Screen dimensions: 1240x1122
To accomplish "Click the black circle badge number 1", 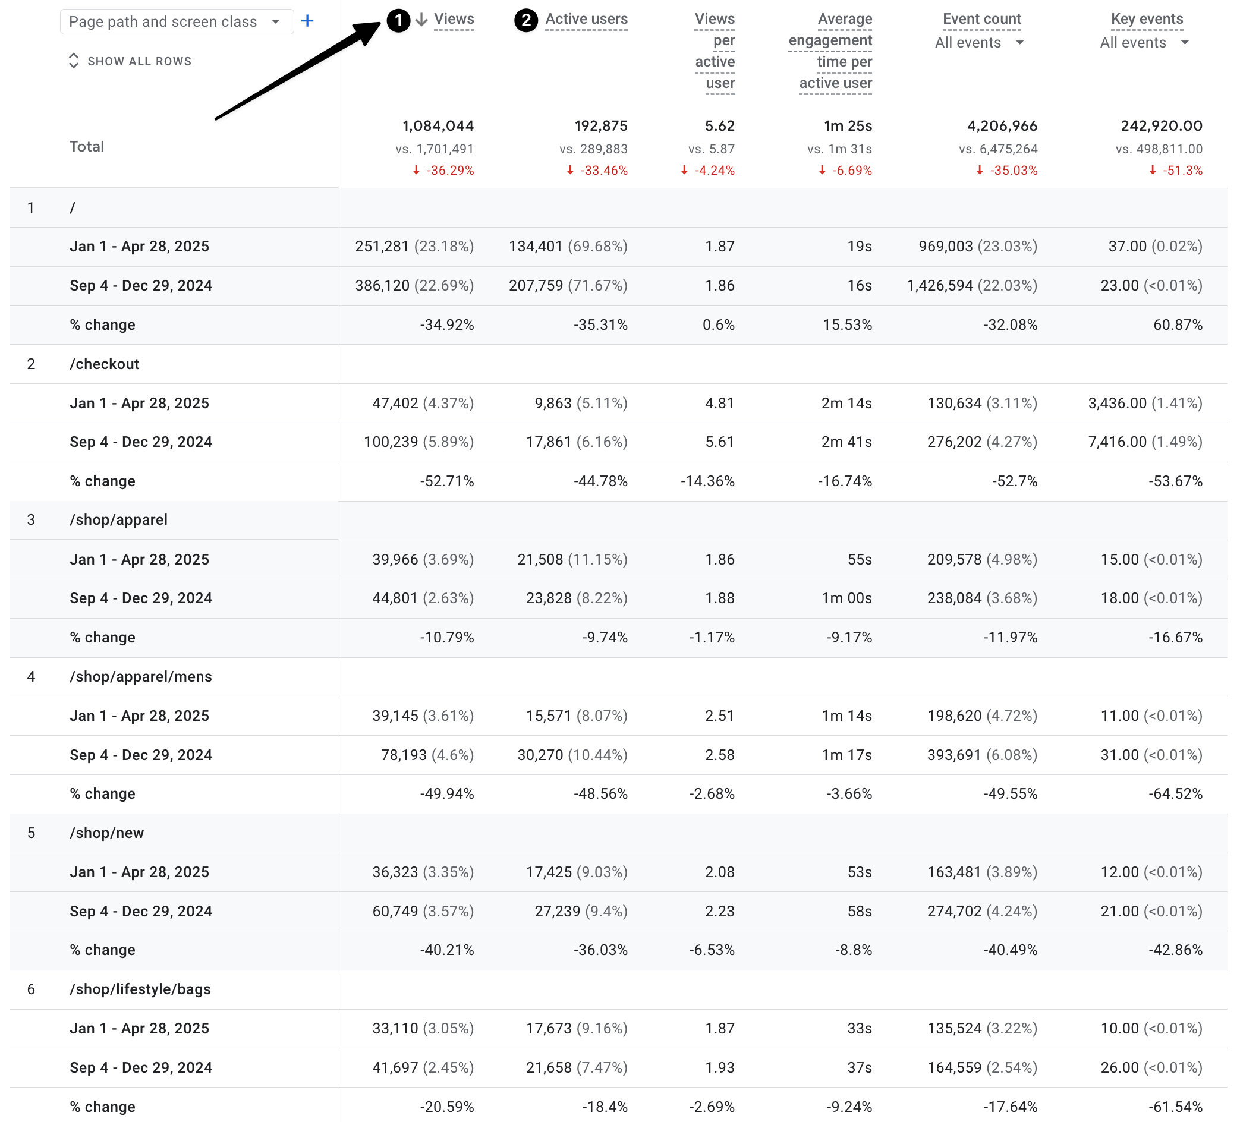I will pyautogui.click(x=398, y=20).
